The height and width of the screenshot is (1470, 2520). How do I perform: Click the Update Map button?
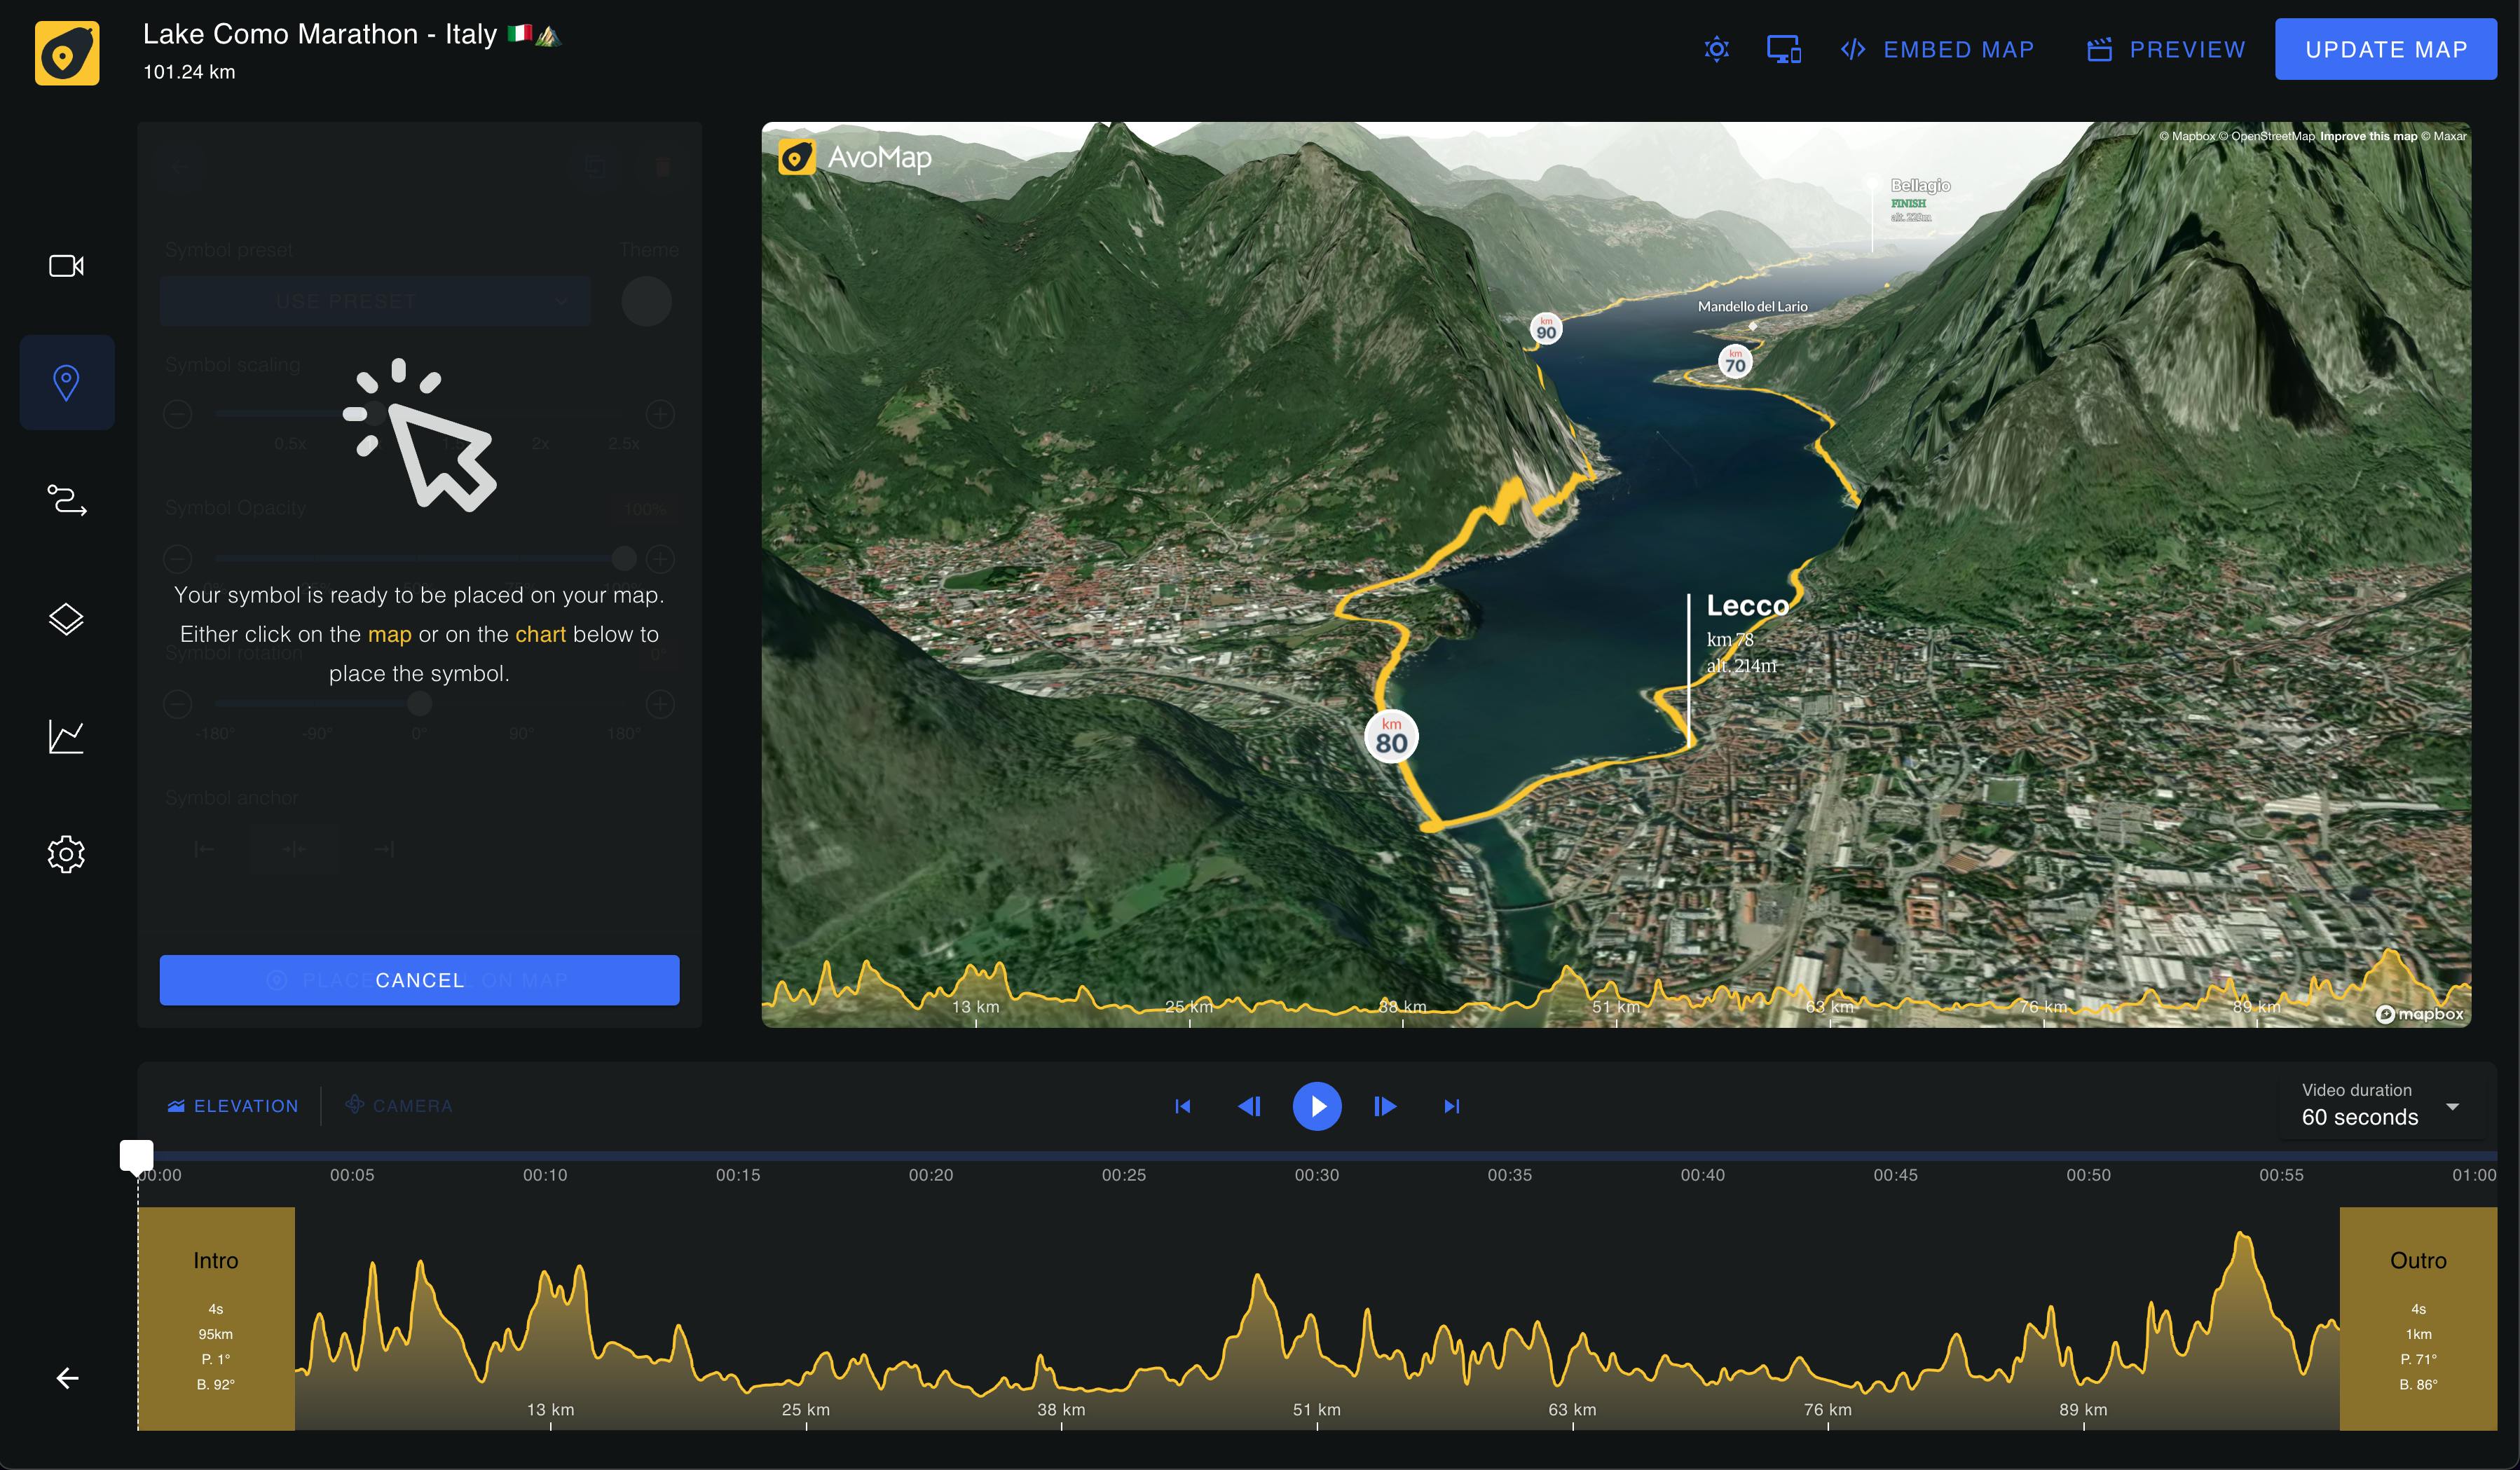click(2386, 49)
